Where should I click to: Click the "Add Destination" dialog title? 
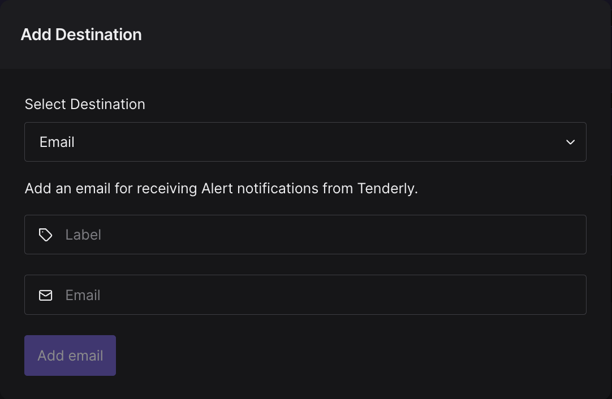(81, 34)
